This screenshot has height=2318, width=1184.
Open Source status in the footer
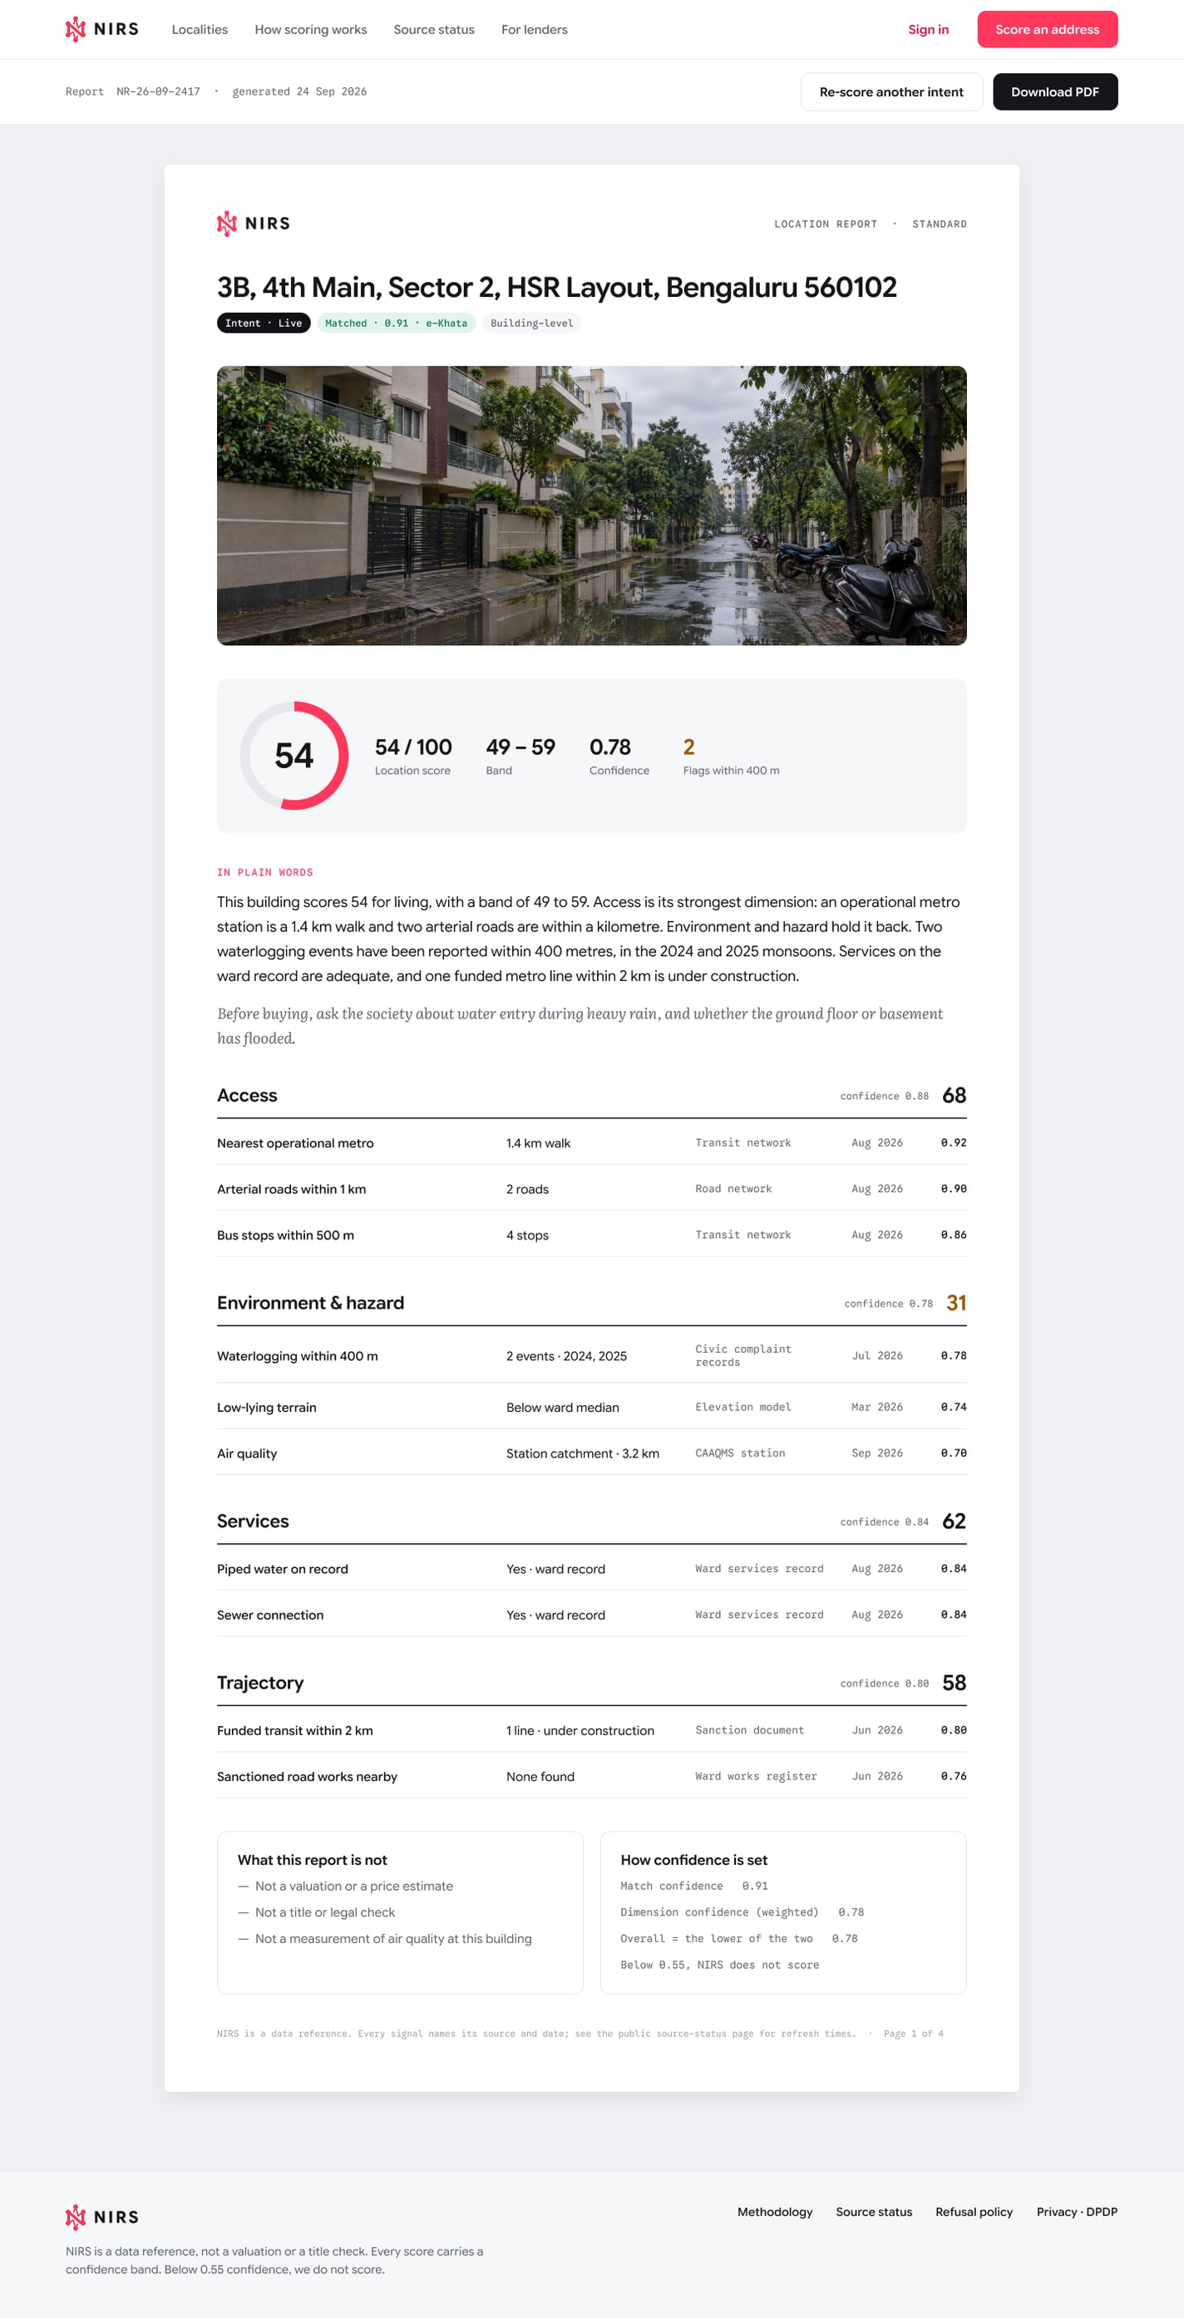pos(874,2212)
